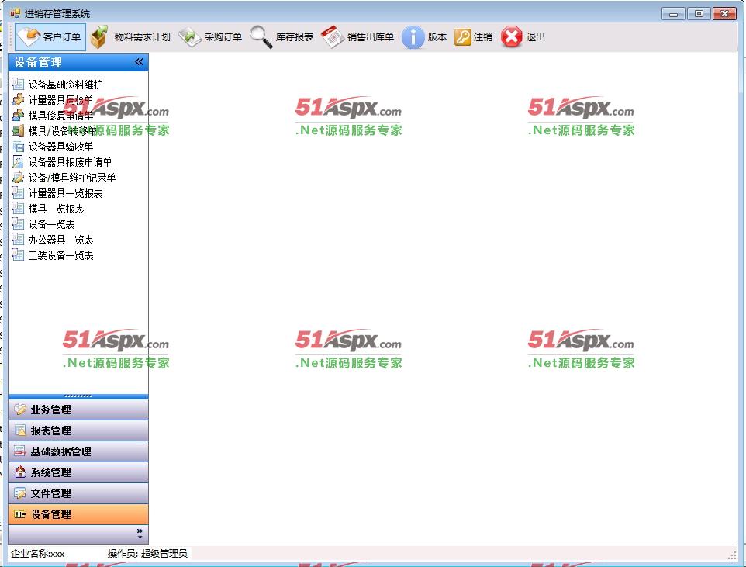
Task: Click the navigation pane splitter grip
Action: pos(78,396)
